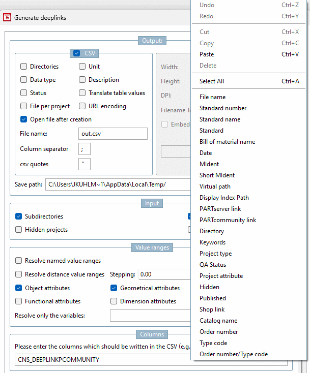The image size is (310, 373).
Task: Click the Column separator field
Action: (84, 149)
